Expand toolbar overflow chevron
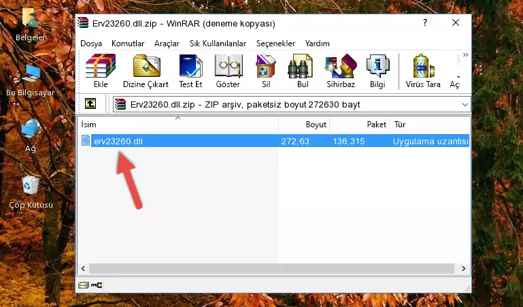 (x=466, y=54)
